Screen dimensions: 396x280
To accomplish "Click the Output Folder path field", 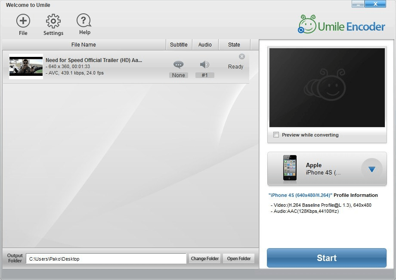I will click(x=106, y=259).
